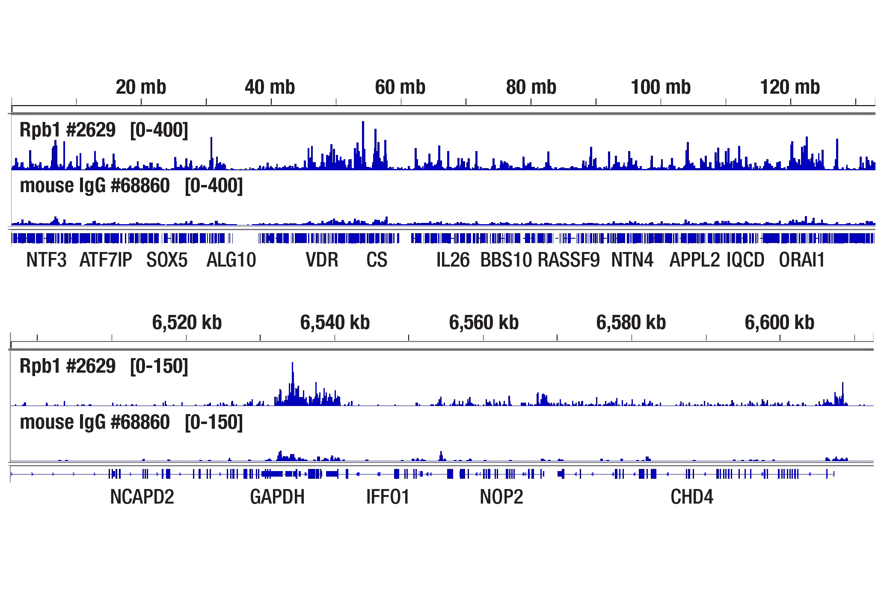Click the 60 mb ruler tick mark

pyautogui.click(x=400, y=101)
